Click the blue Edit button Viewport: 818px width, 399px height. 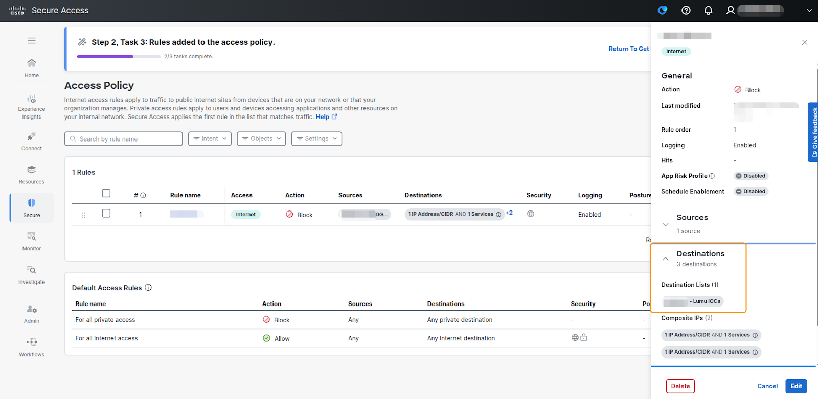coord(796,386)
